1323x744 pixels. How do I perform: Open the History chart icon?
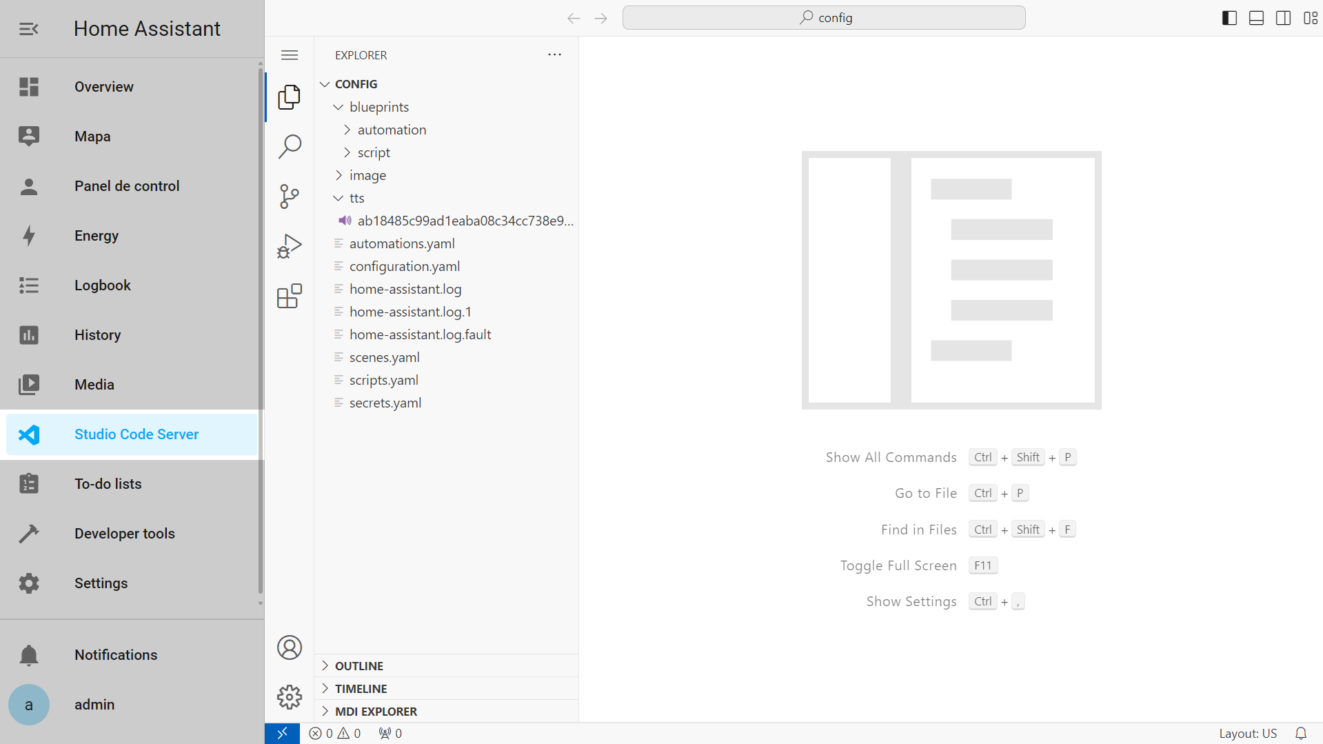point(29,335)
